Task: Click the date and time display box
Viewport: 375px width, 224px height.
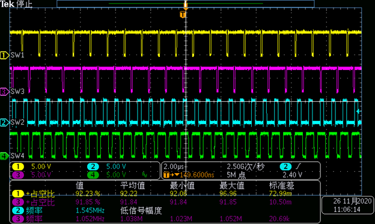Action: click(348, 205)
